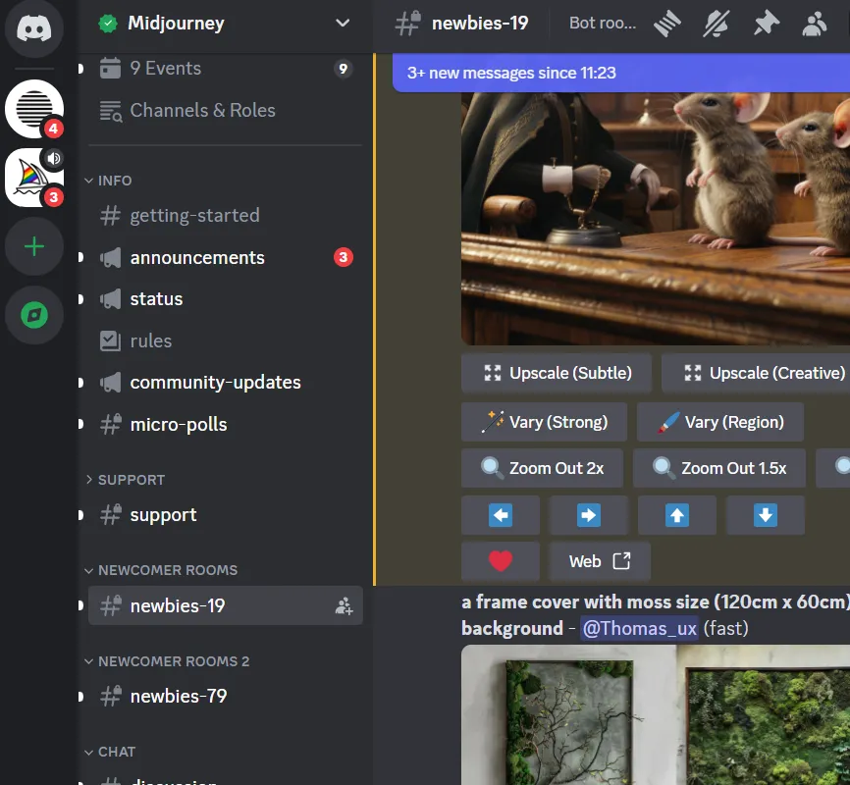Click Upscale (Creative) button
Screen dimensions: 850x785
click(756, 373)
